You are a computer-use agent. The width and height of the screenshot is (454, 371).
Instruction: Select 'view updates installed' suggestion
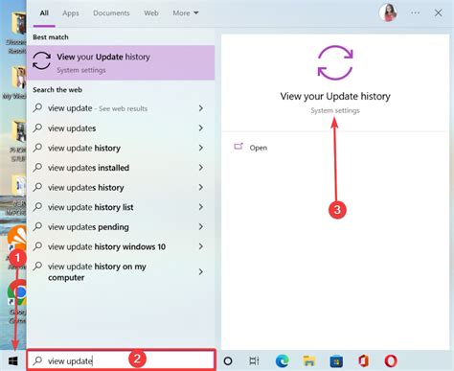pos(121,168)
